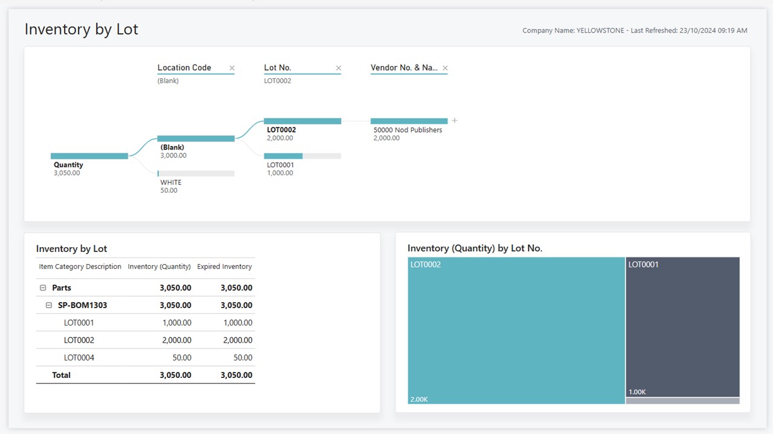This screenshot has width=773, height=434.
Task: Select the LOT0001 row in the table
Action: pyautogui.click(x=146, y=322)
